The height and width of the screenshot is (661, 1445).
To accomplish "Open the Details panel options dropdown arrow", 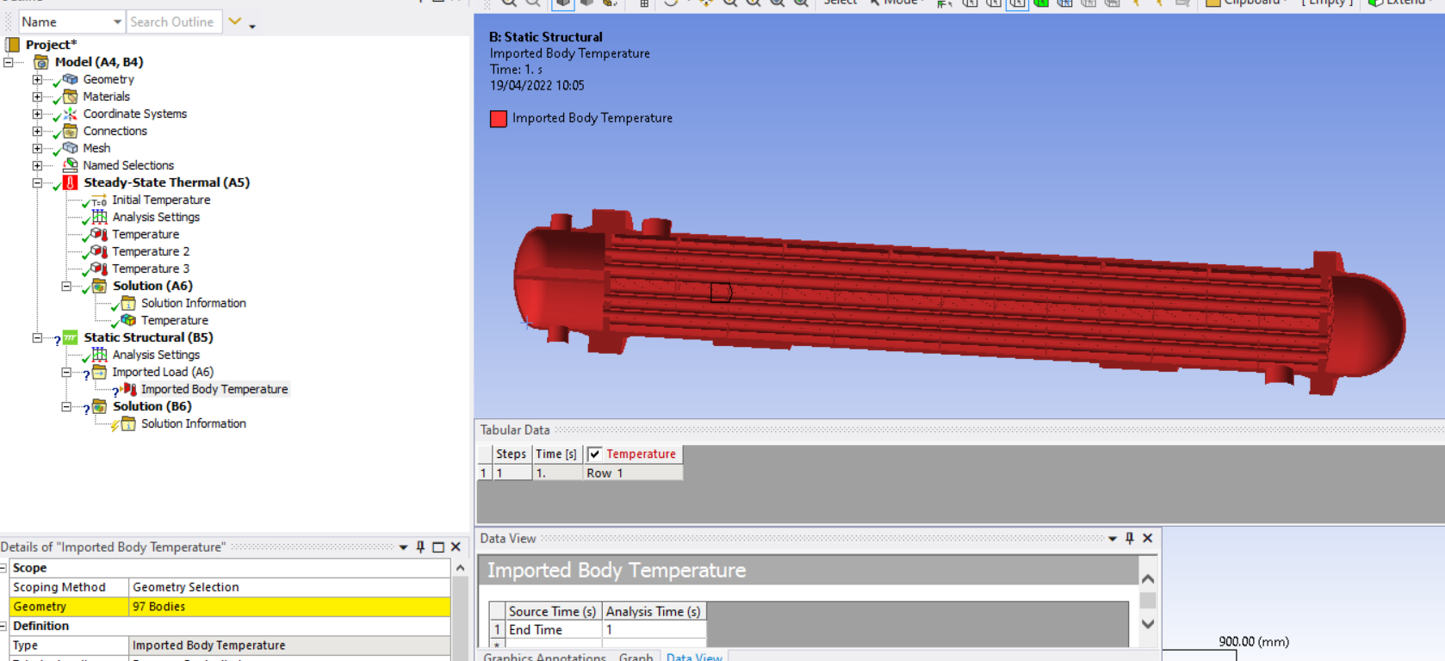I will coord(403,547).
